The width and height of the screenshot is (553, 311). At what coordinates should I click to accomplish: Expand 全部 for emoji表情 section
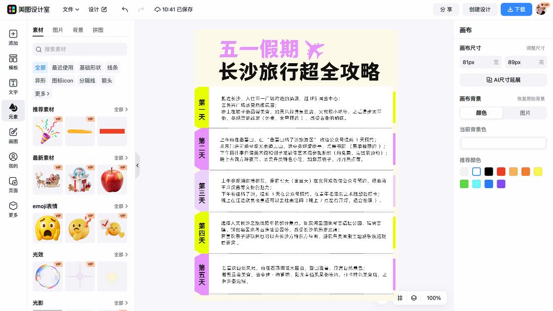[120, 206]
